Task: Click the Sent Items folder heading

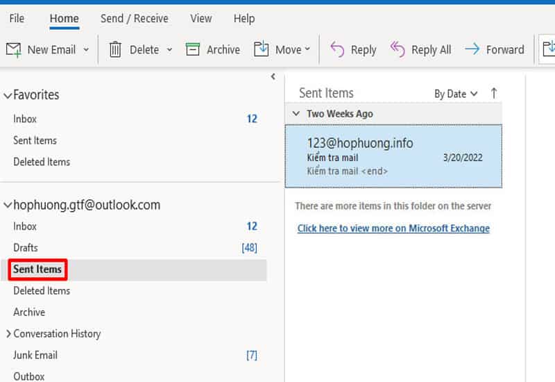Action: pyautogui.click(x=326, y=93)
